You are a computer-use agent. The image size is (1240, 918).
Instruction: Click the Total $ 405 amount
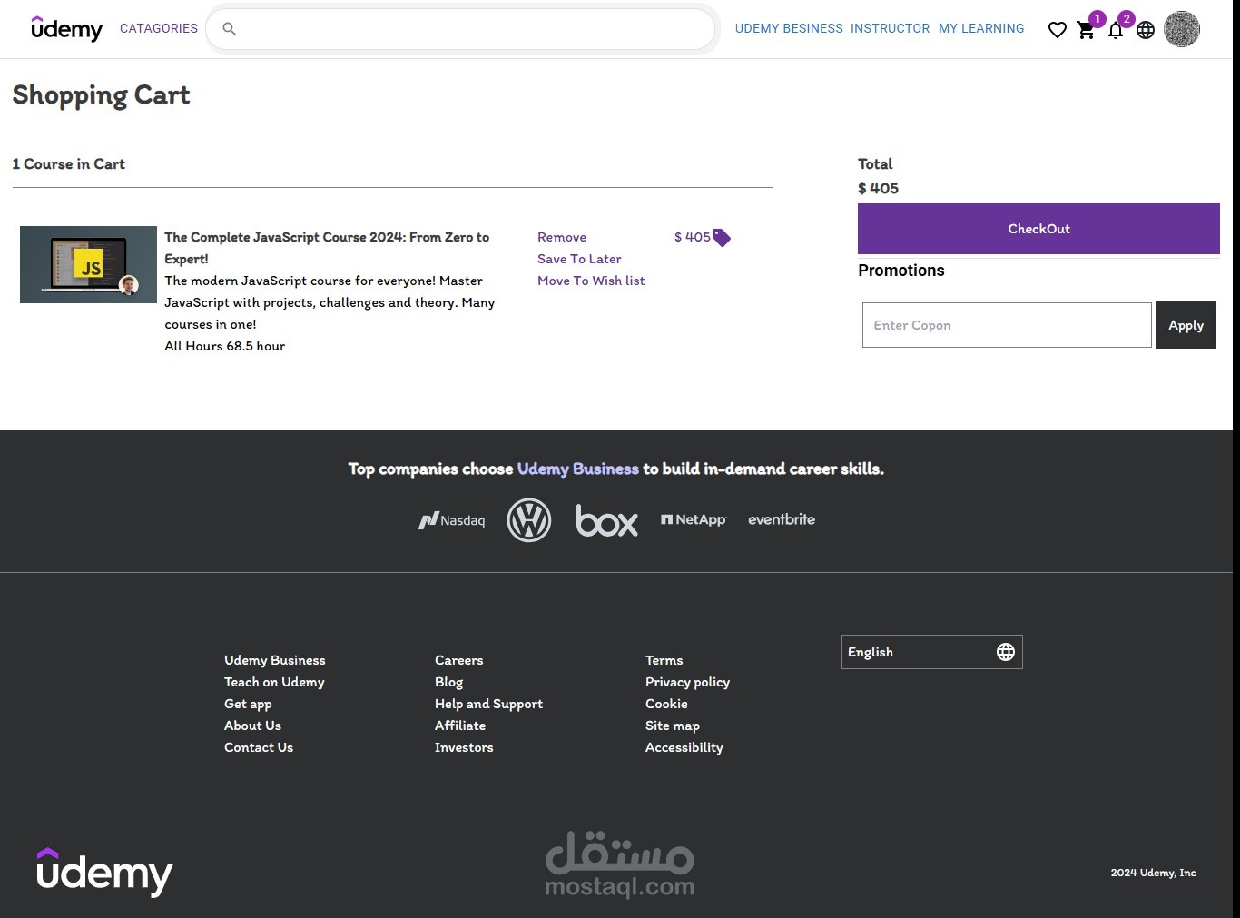878,188
